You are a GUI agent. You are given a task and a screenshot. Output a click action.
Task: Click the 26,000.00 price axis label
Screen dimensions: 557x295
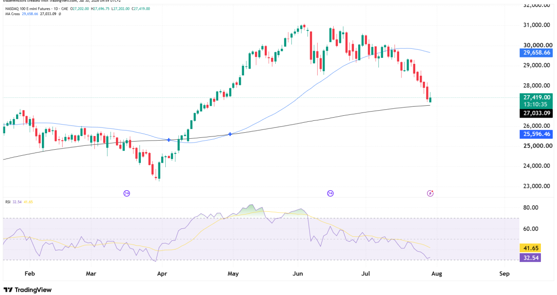point(537,126)
